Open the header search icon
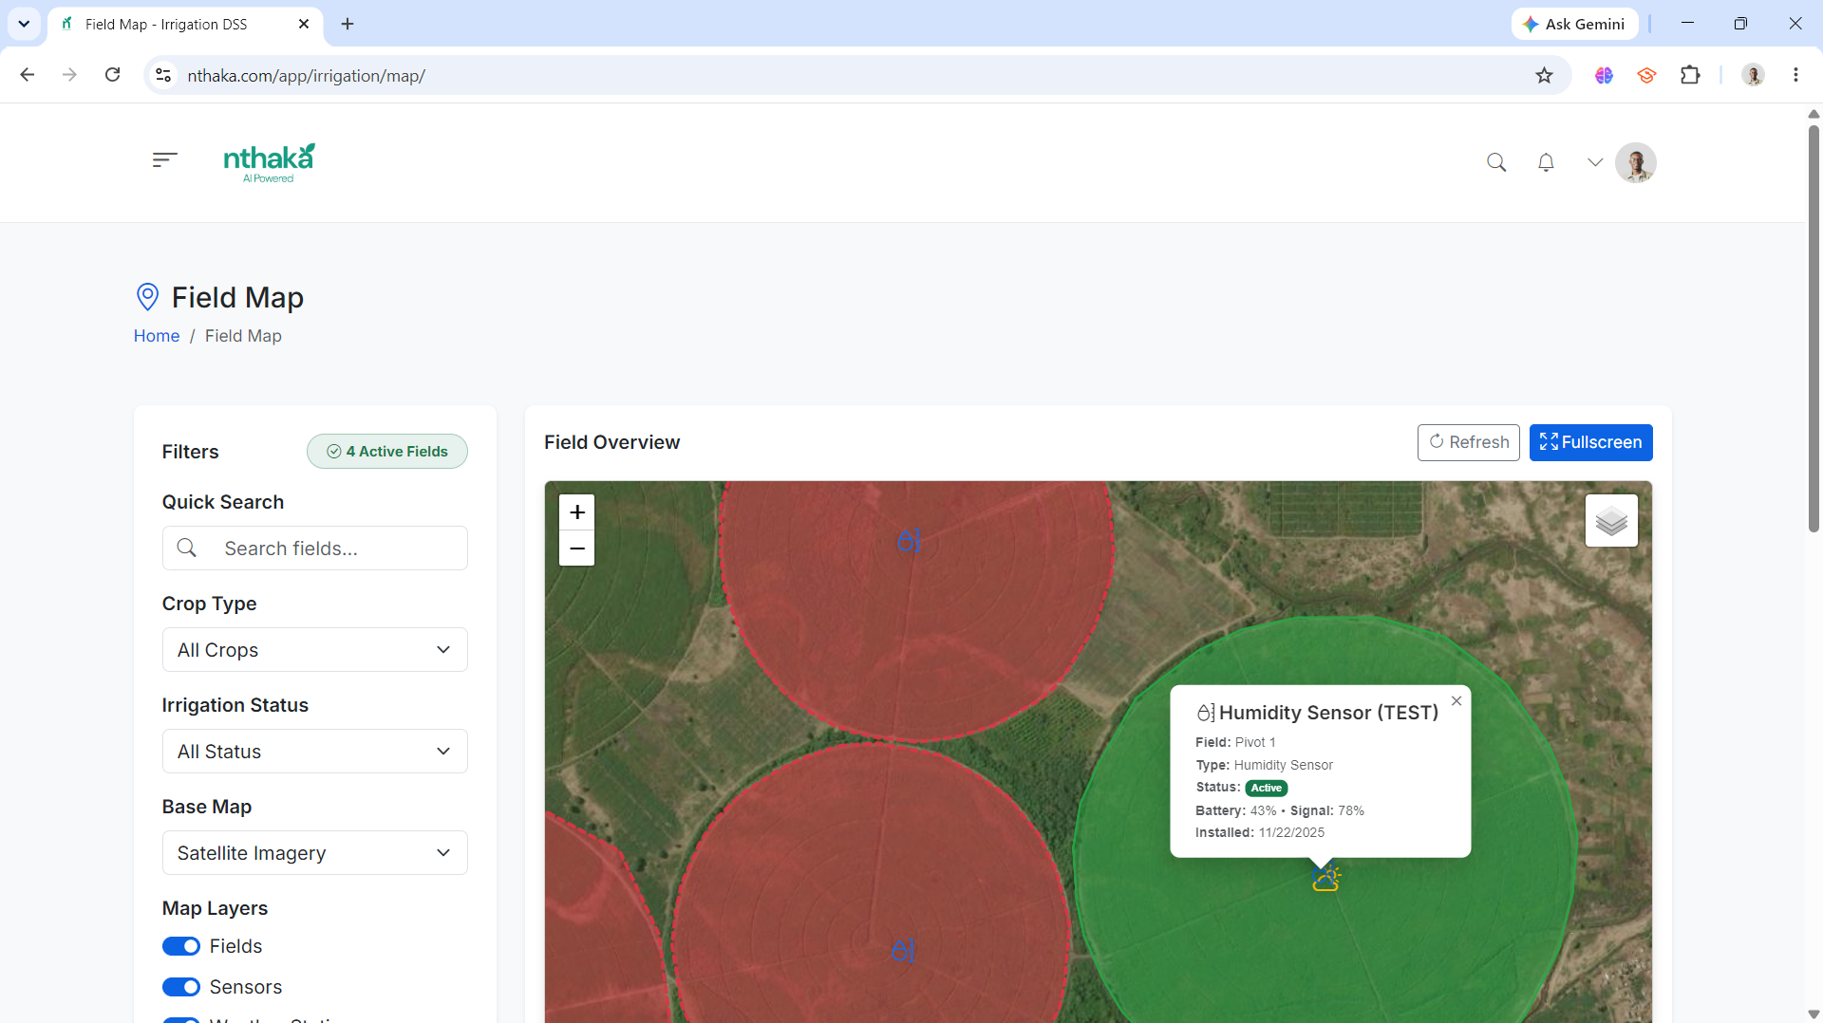The height and width of the screenshot is (1023, 1823). click(x=1496, y=162)
